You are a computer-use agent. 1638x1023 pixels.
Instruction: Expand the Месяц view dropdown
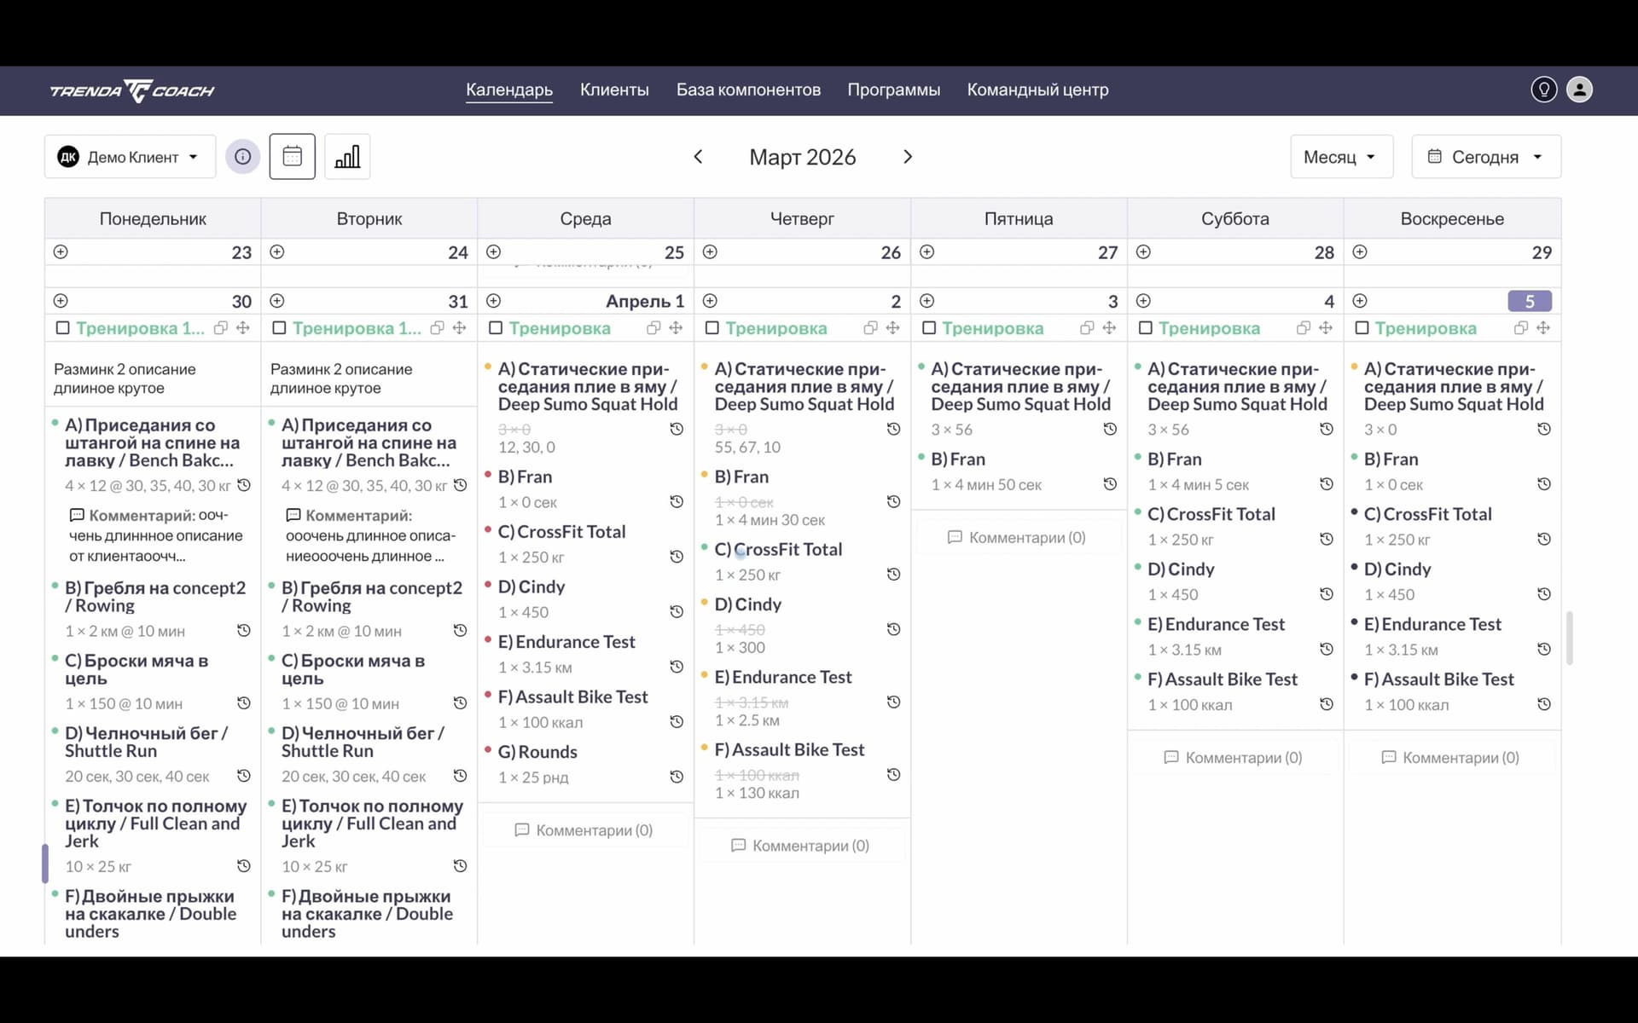coord(1340,157)
